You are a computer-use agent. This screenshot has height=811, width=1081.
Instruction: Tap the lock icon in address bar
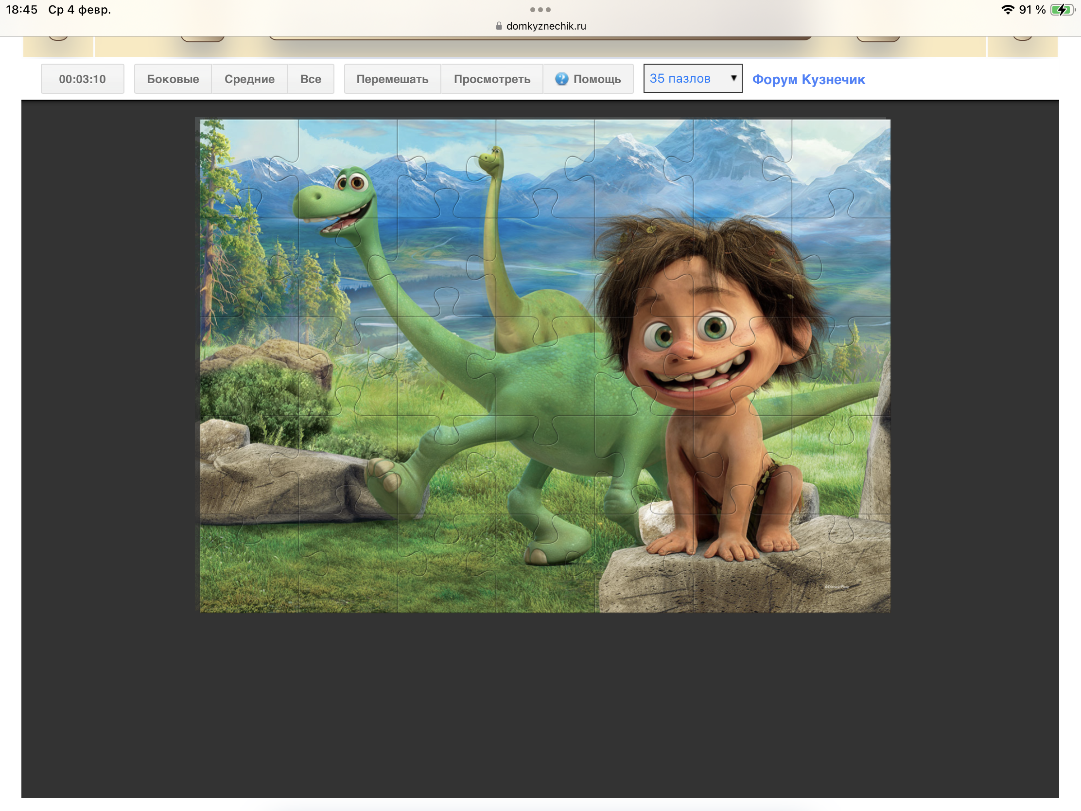499,26
